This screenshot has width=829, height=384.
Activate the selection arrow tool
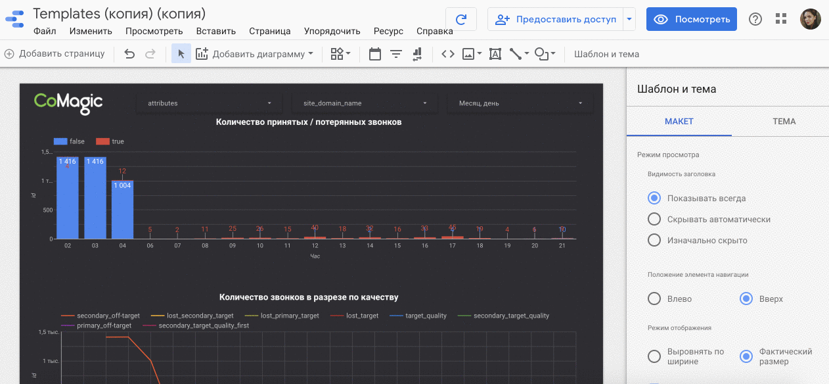pos(181,54)
